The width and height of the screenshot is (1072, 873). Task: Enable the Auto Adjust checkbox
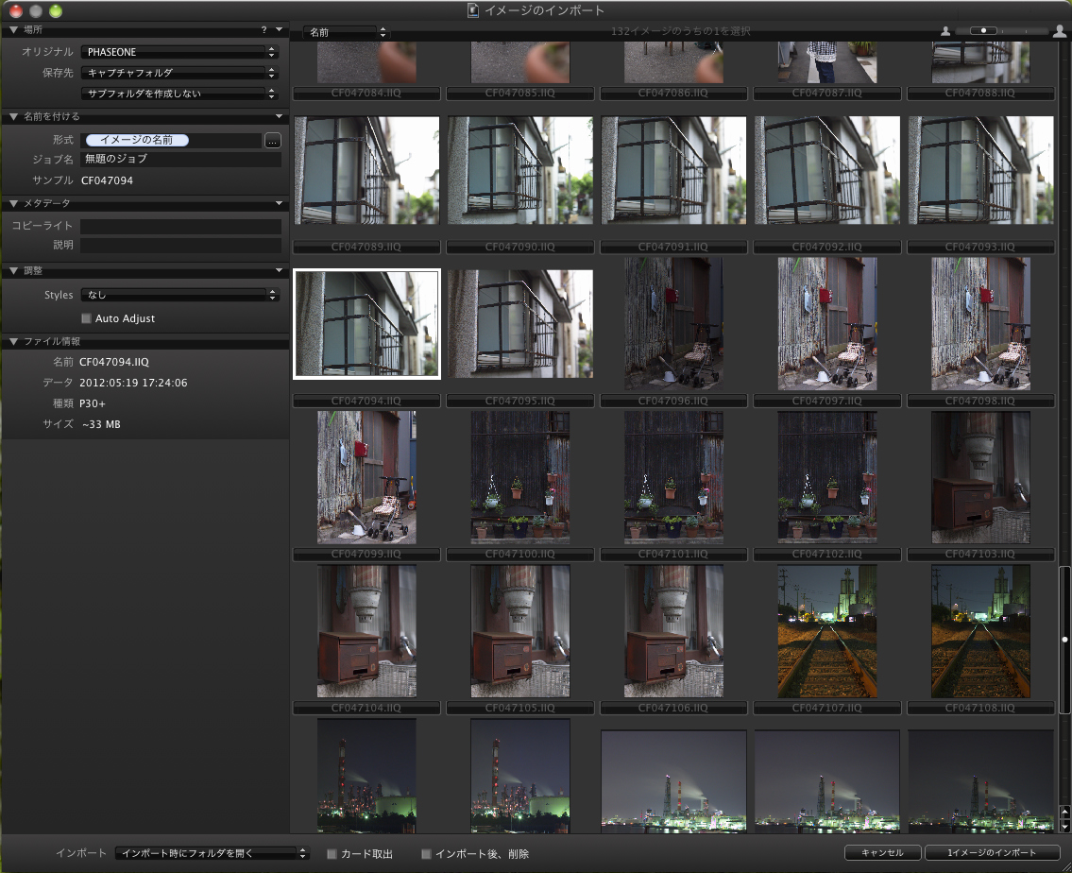click(x=86, y=318)
